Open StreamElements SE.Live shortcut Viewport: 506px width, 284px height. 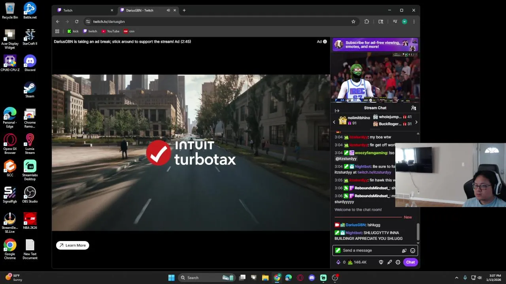(10, 223)
